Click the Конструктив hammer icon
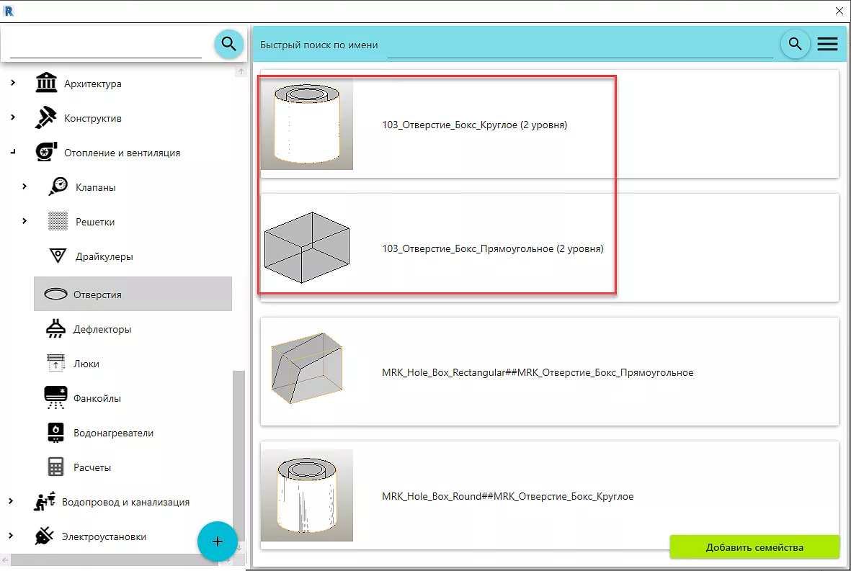The width and height of the screenshot is (851, 571). (x=46, y=118)
